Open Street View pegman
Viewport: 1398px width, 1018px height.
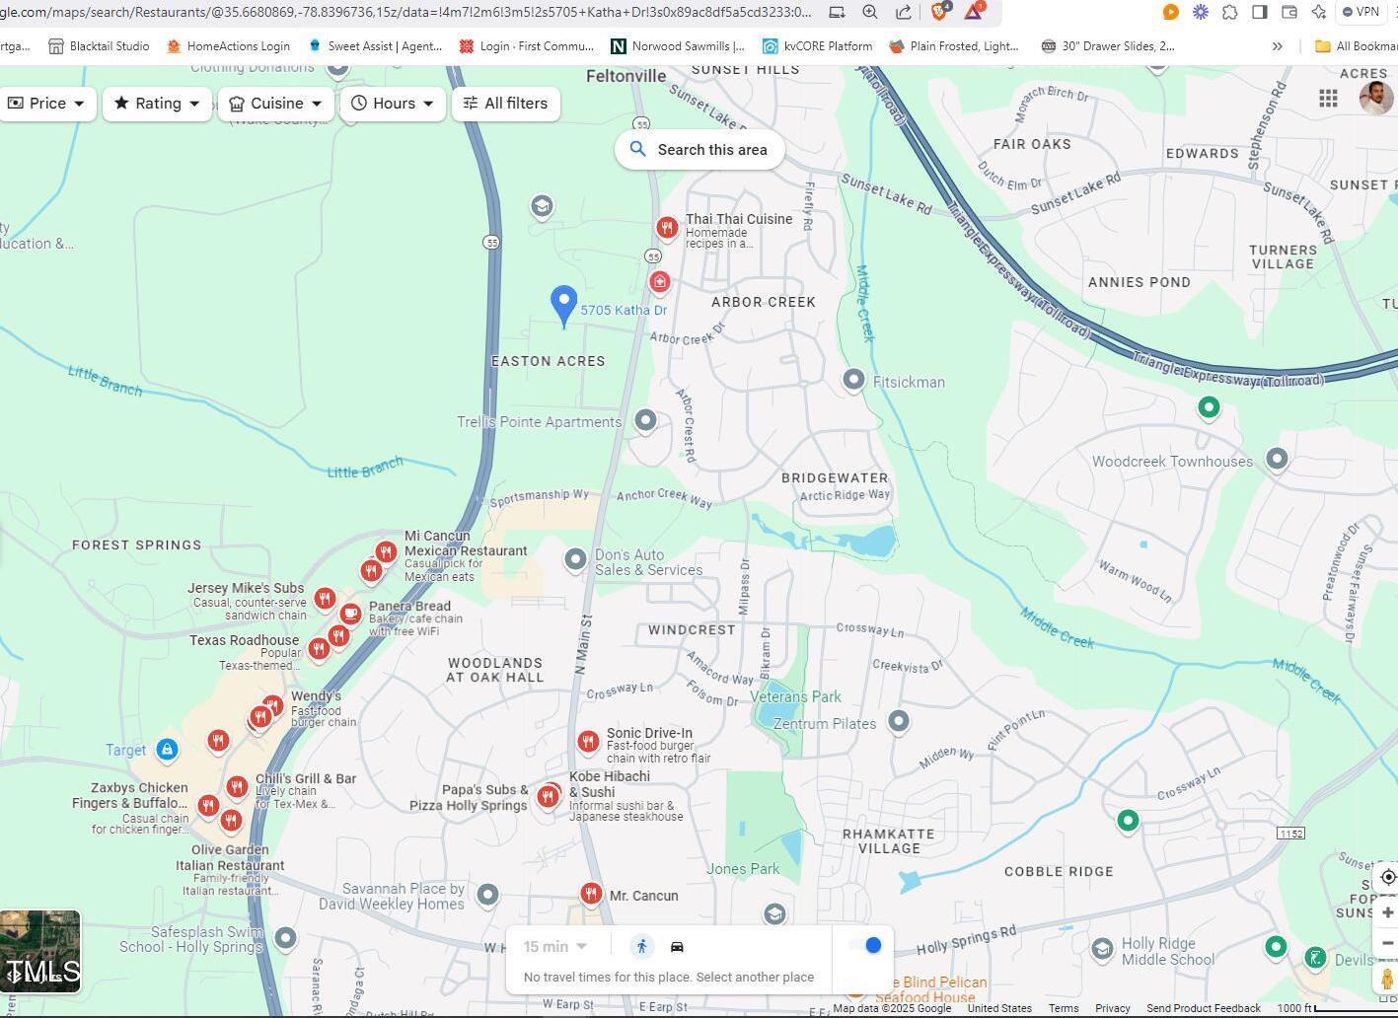coord(1387,979)
